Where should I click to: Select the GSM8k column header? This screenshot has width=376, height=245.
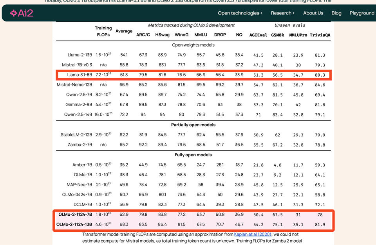coord(277,35)
